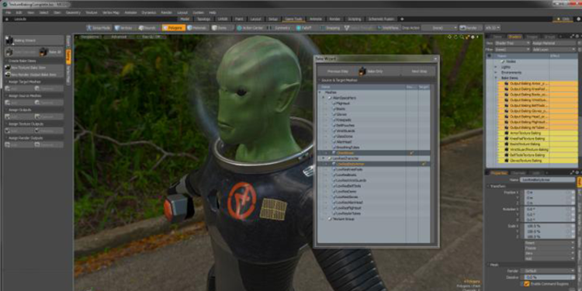Toggle the Flightsuit mesh checkbox icon

(334, 103)
